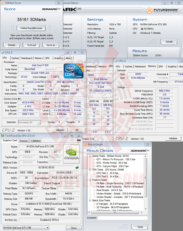Click the BIOS save chip icon in GPU-Z
Image resolution: width=183 pixels, height=231 pixels.
77,167
